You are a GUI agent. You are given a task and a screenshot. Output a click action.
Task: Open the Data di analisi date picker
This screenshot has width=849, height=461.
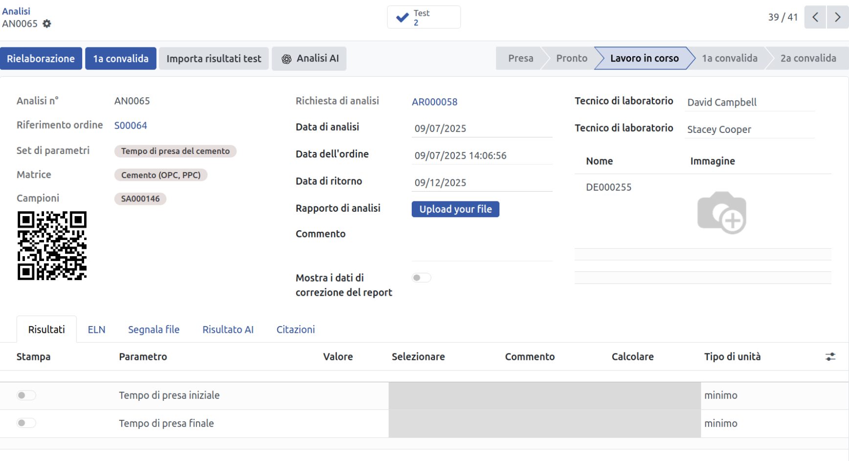pos(482,129)
